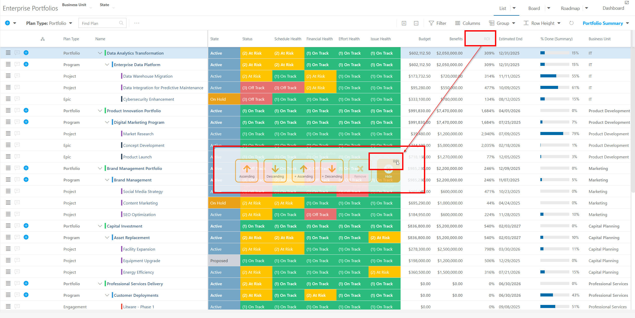Viewport: 635px width, 318px height.
Task: Switch to the Roadmap tab
Action: point(570,8)
